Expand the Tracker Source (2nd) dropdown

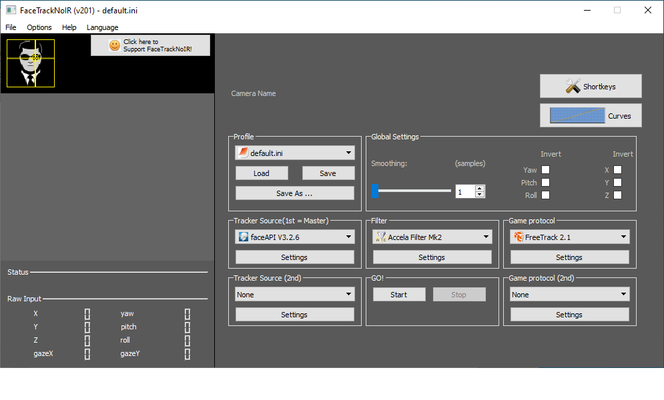click(x=295, y=294)
